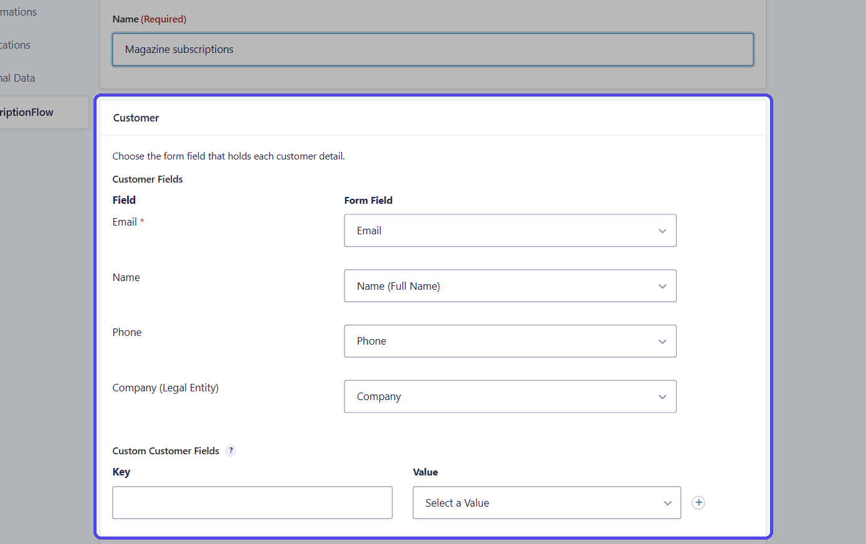This screenshot has height=544, width=866.
Task: Click the chevron in Select a Value dropdown
Action: point(667,503)
